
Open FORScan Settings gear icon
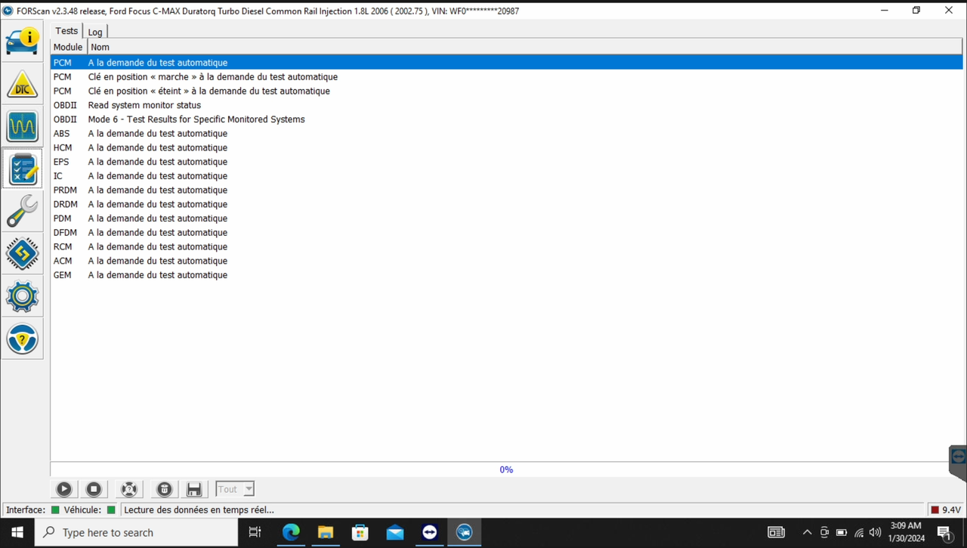click(23, 296)
